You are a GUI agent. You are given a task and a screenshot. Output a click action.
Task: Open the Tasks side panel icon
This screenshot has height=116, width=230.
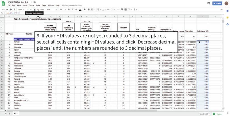coord(227,24)
